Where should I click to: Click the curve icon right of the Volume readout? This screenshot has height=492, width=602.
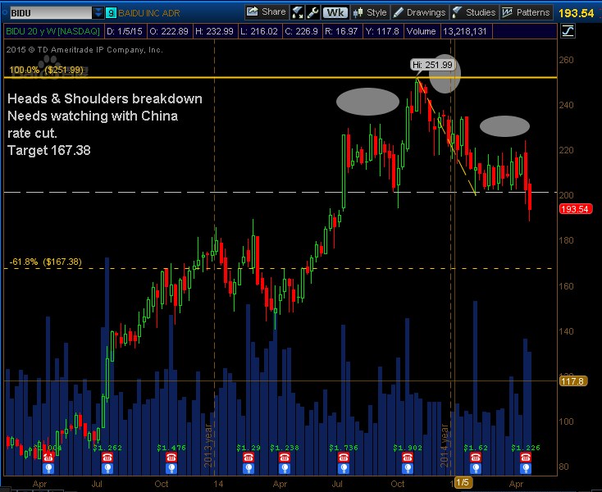click(568, 31)
